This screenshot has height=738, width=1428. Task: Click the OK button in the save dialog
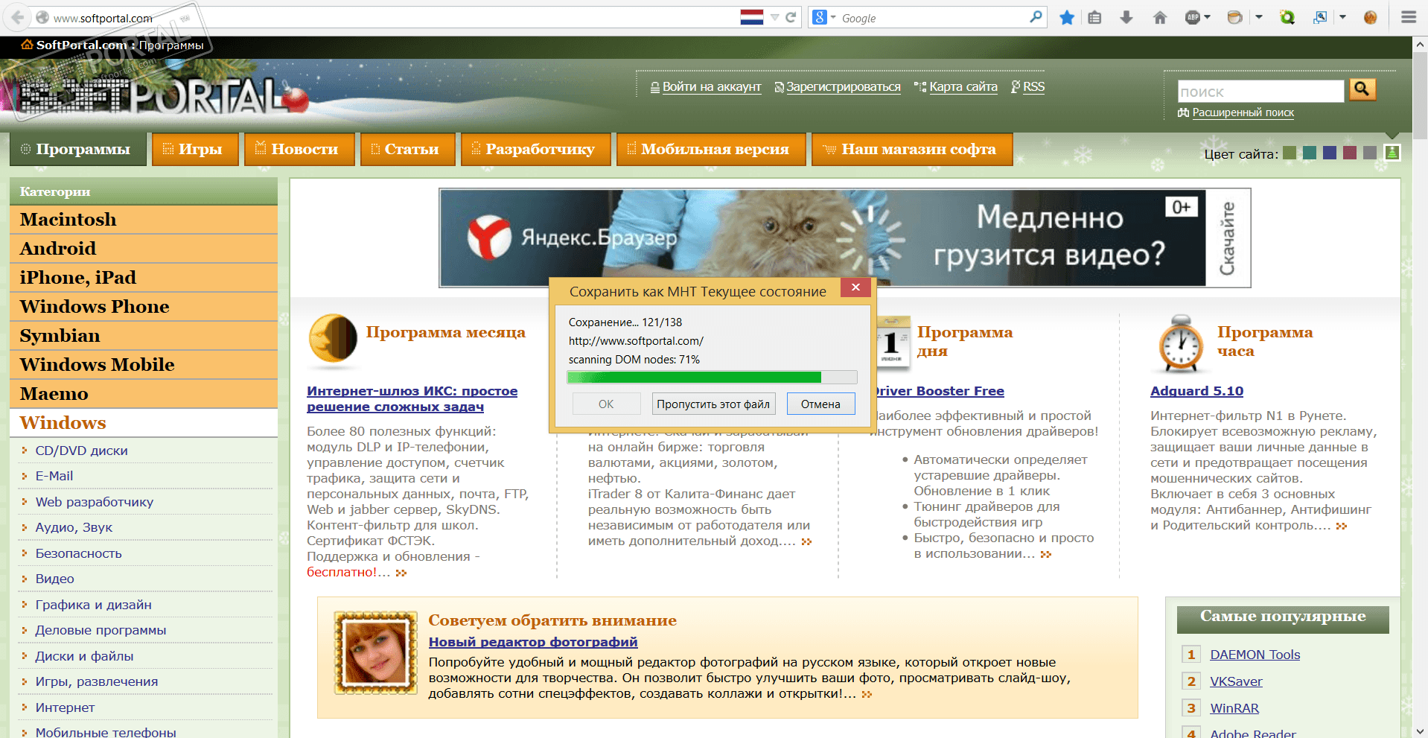click(x=606, y=404)
